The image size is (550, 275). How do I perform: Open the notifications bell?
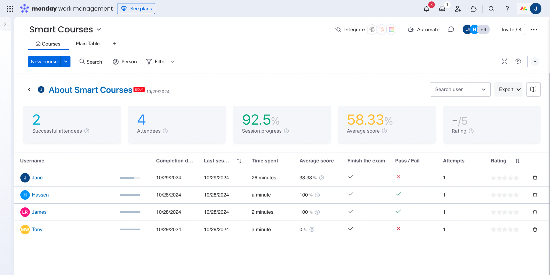(426, 9)
